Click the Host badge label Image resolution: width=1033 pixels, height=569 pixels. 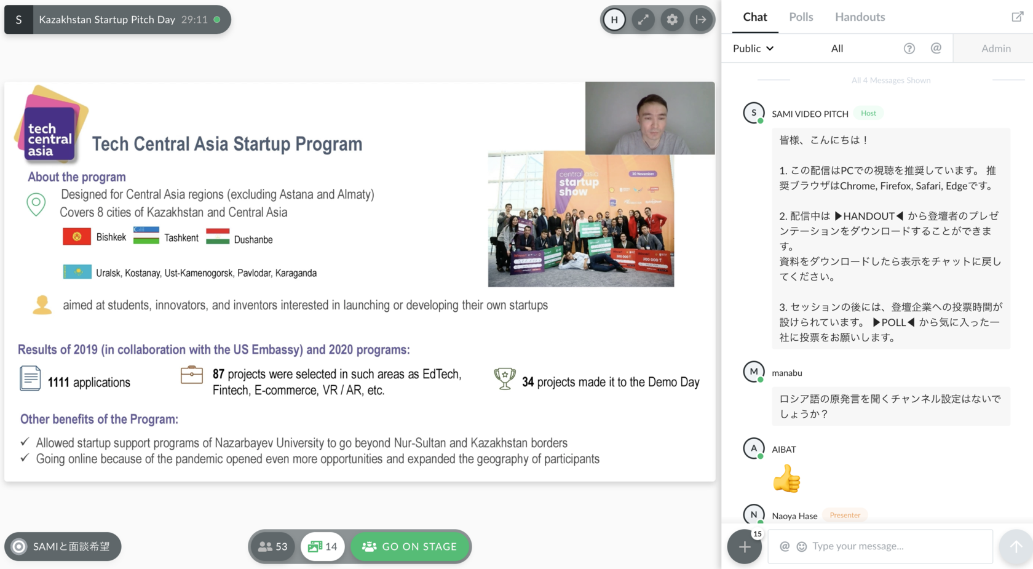[868, 113]
